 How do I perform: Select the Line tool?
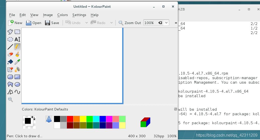[x=10, y=47]
